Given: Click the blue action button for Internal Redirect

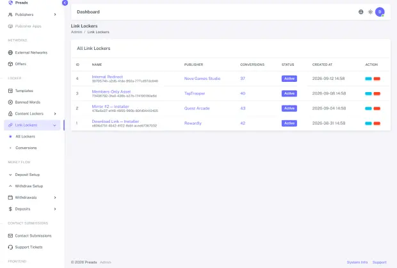Looking at the screenshot, I should click(x=368, y=79).
